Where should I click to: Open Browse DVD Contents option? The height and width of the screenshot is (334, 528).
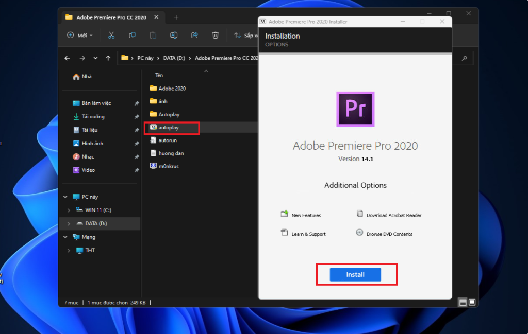pos(384,233)
